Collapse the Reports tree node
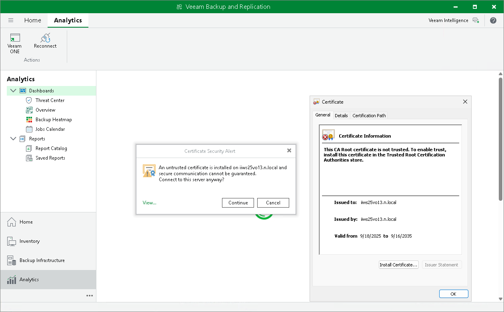The image size is (504, 312). (x=13, y=139)
